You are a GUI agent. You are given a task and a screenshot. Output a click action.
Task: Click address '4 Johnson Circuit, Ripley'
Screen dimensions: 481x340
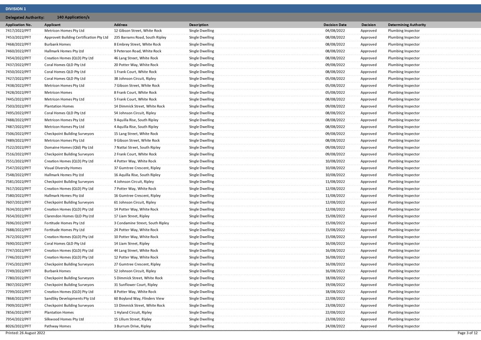134,182
